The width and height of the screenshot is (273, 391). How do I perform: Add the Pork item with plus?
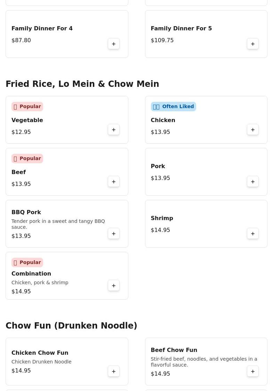click(x=253, y=182)
